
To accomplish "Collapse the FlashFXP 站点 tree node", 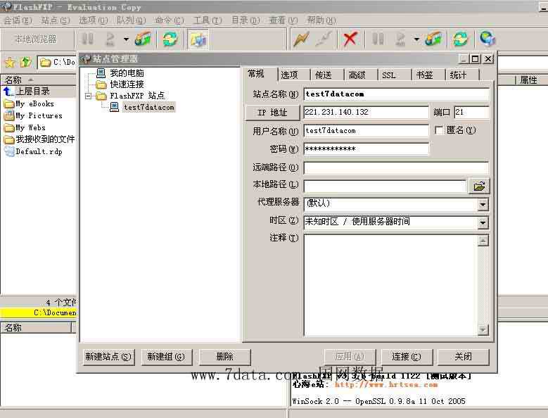I will tap(89, 96).
